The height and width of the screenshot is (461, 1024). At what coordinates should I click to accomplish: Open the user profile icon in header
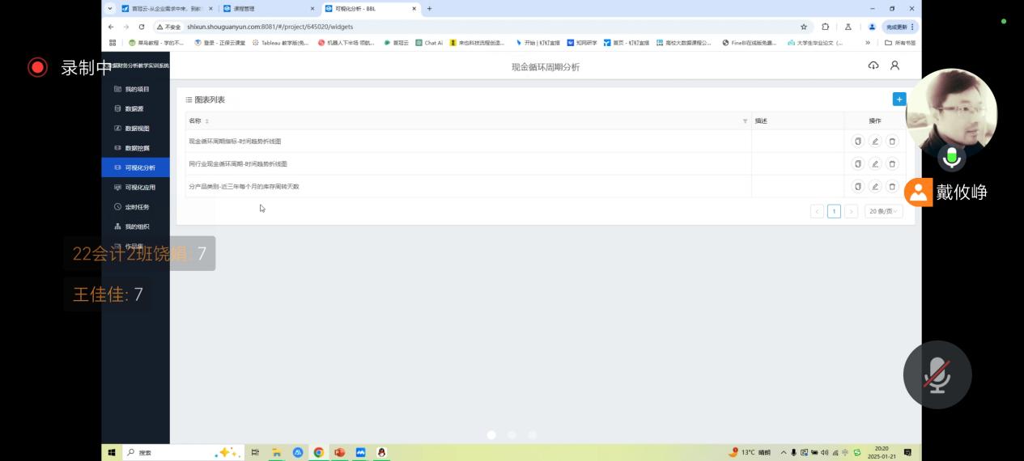pyautogui.click(x=894, y=66)
